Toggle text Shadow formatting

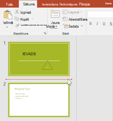[x=111, y=24]
